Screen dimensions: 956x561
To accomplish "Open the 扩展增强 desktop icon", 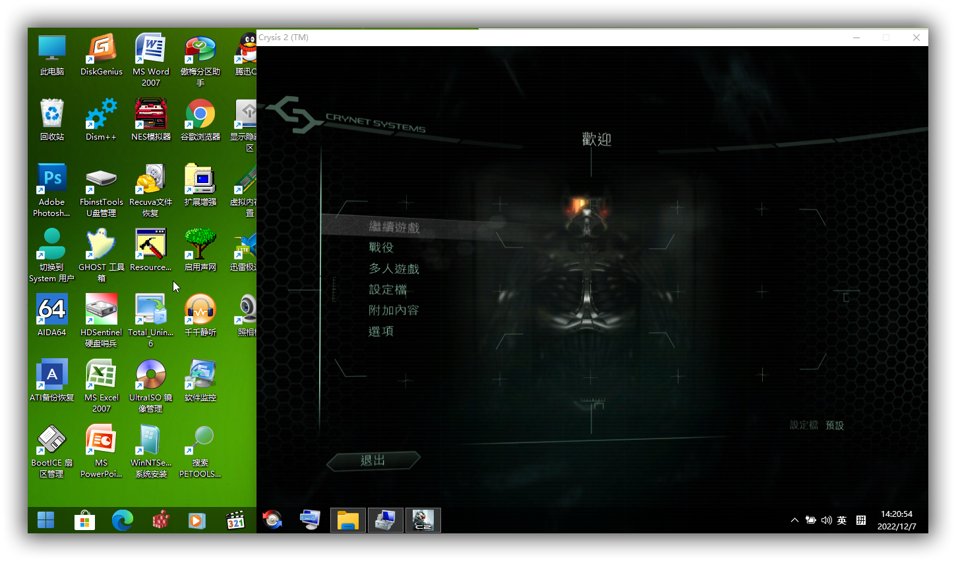I will point(200,185).
